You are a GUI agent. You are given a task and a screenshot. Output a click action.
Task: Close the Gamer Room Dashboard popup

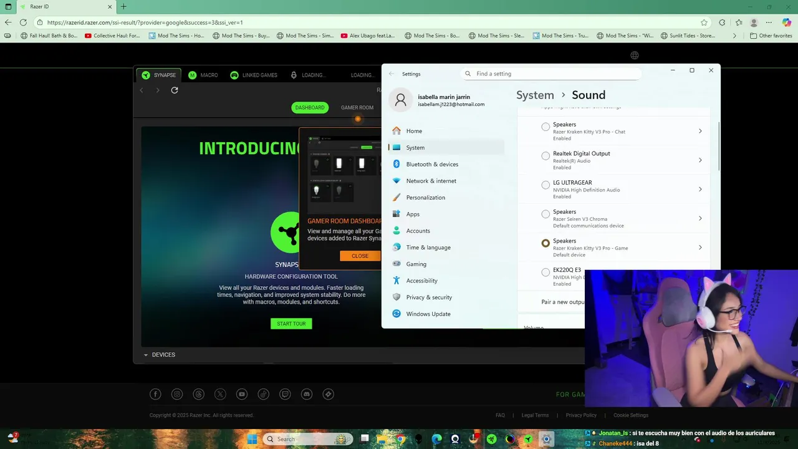point(360,256)
